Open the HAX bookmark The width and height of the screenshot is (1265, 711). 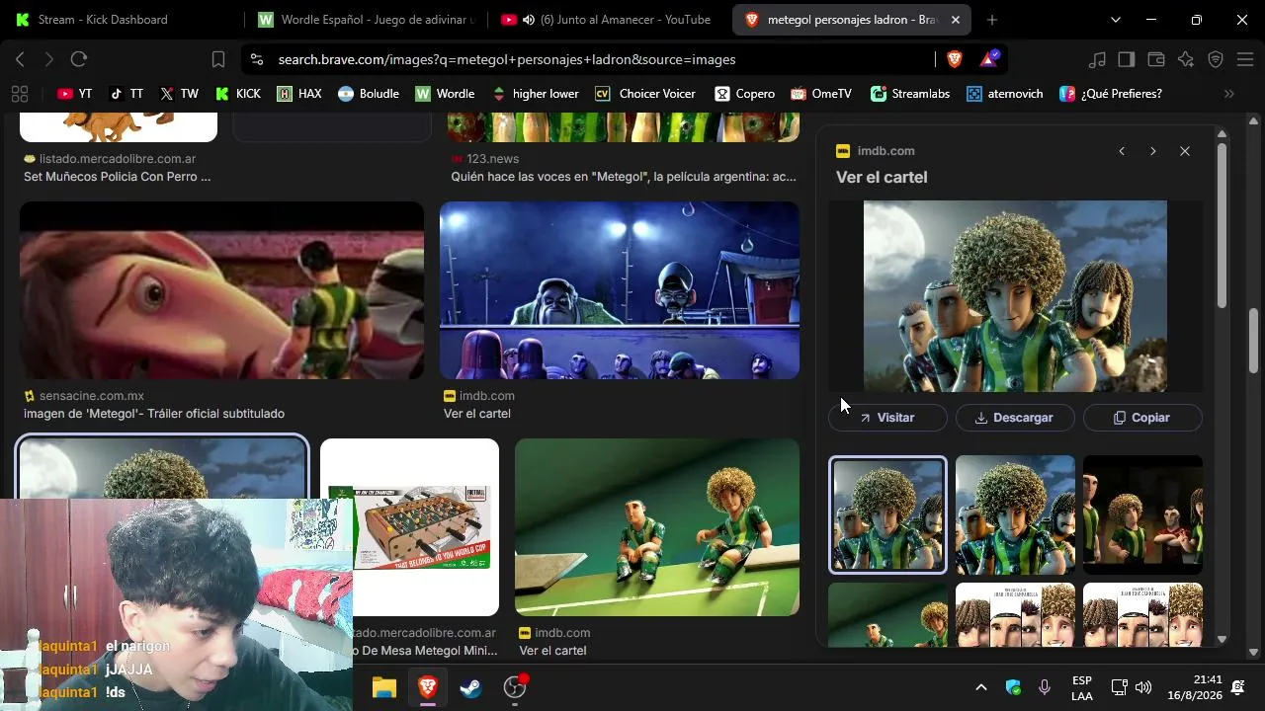[x=299, y=94]
